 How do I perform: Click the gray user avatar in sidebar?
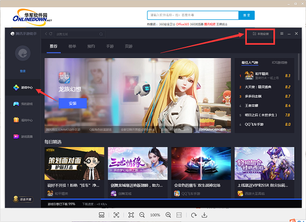(x=23, y=53)
